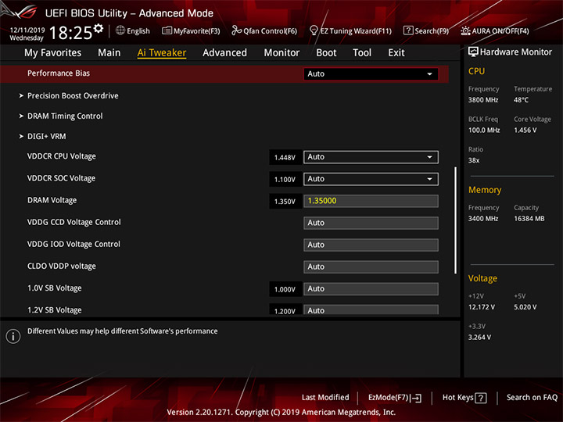Screen dimensions: 563x422
Task: Click the +12V 12.172 V reading
Action: coord(482,307)
